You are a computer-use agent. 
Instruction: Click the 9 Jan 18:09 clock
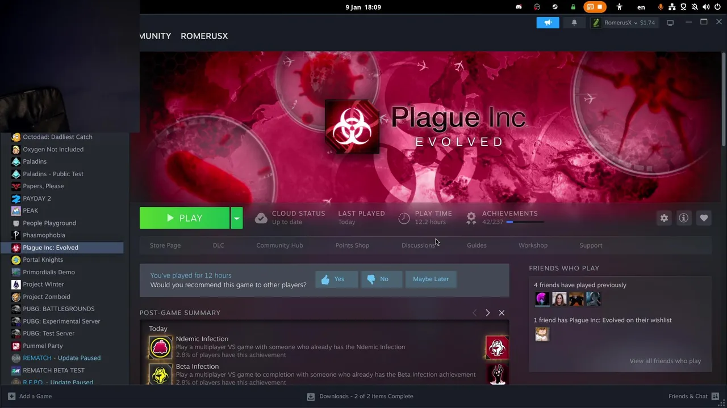(x=363, y=7)
